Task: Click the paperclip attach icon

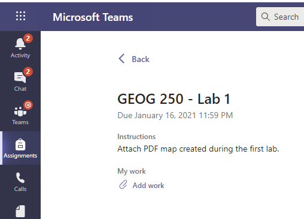Action: (123, 184)
